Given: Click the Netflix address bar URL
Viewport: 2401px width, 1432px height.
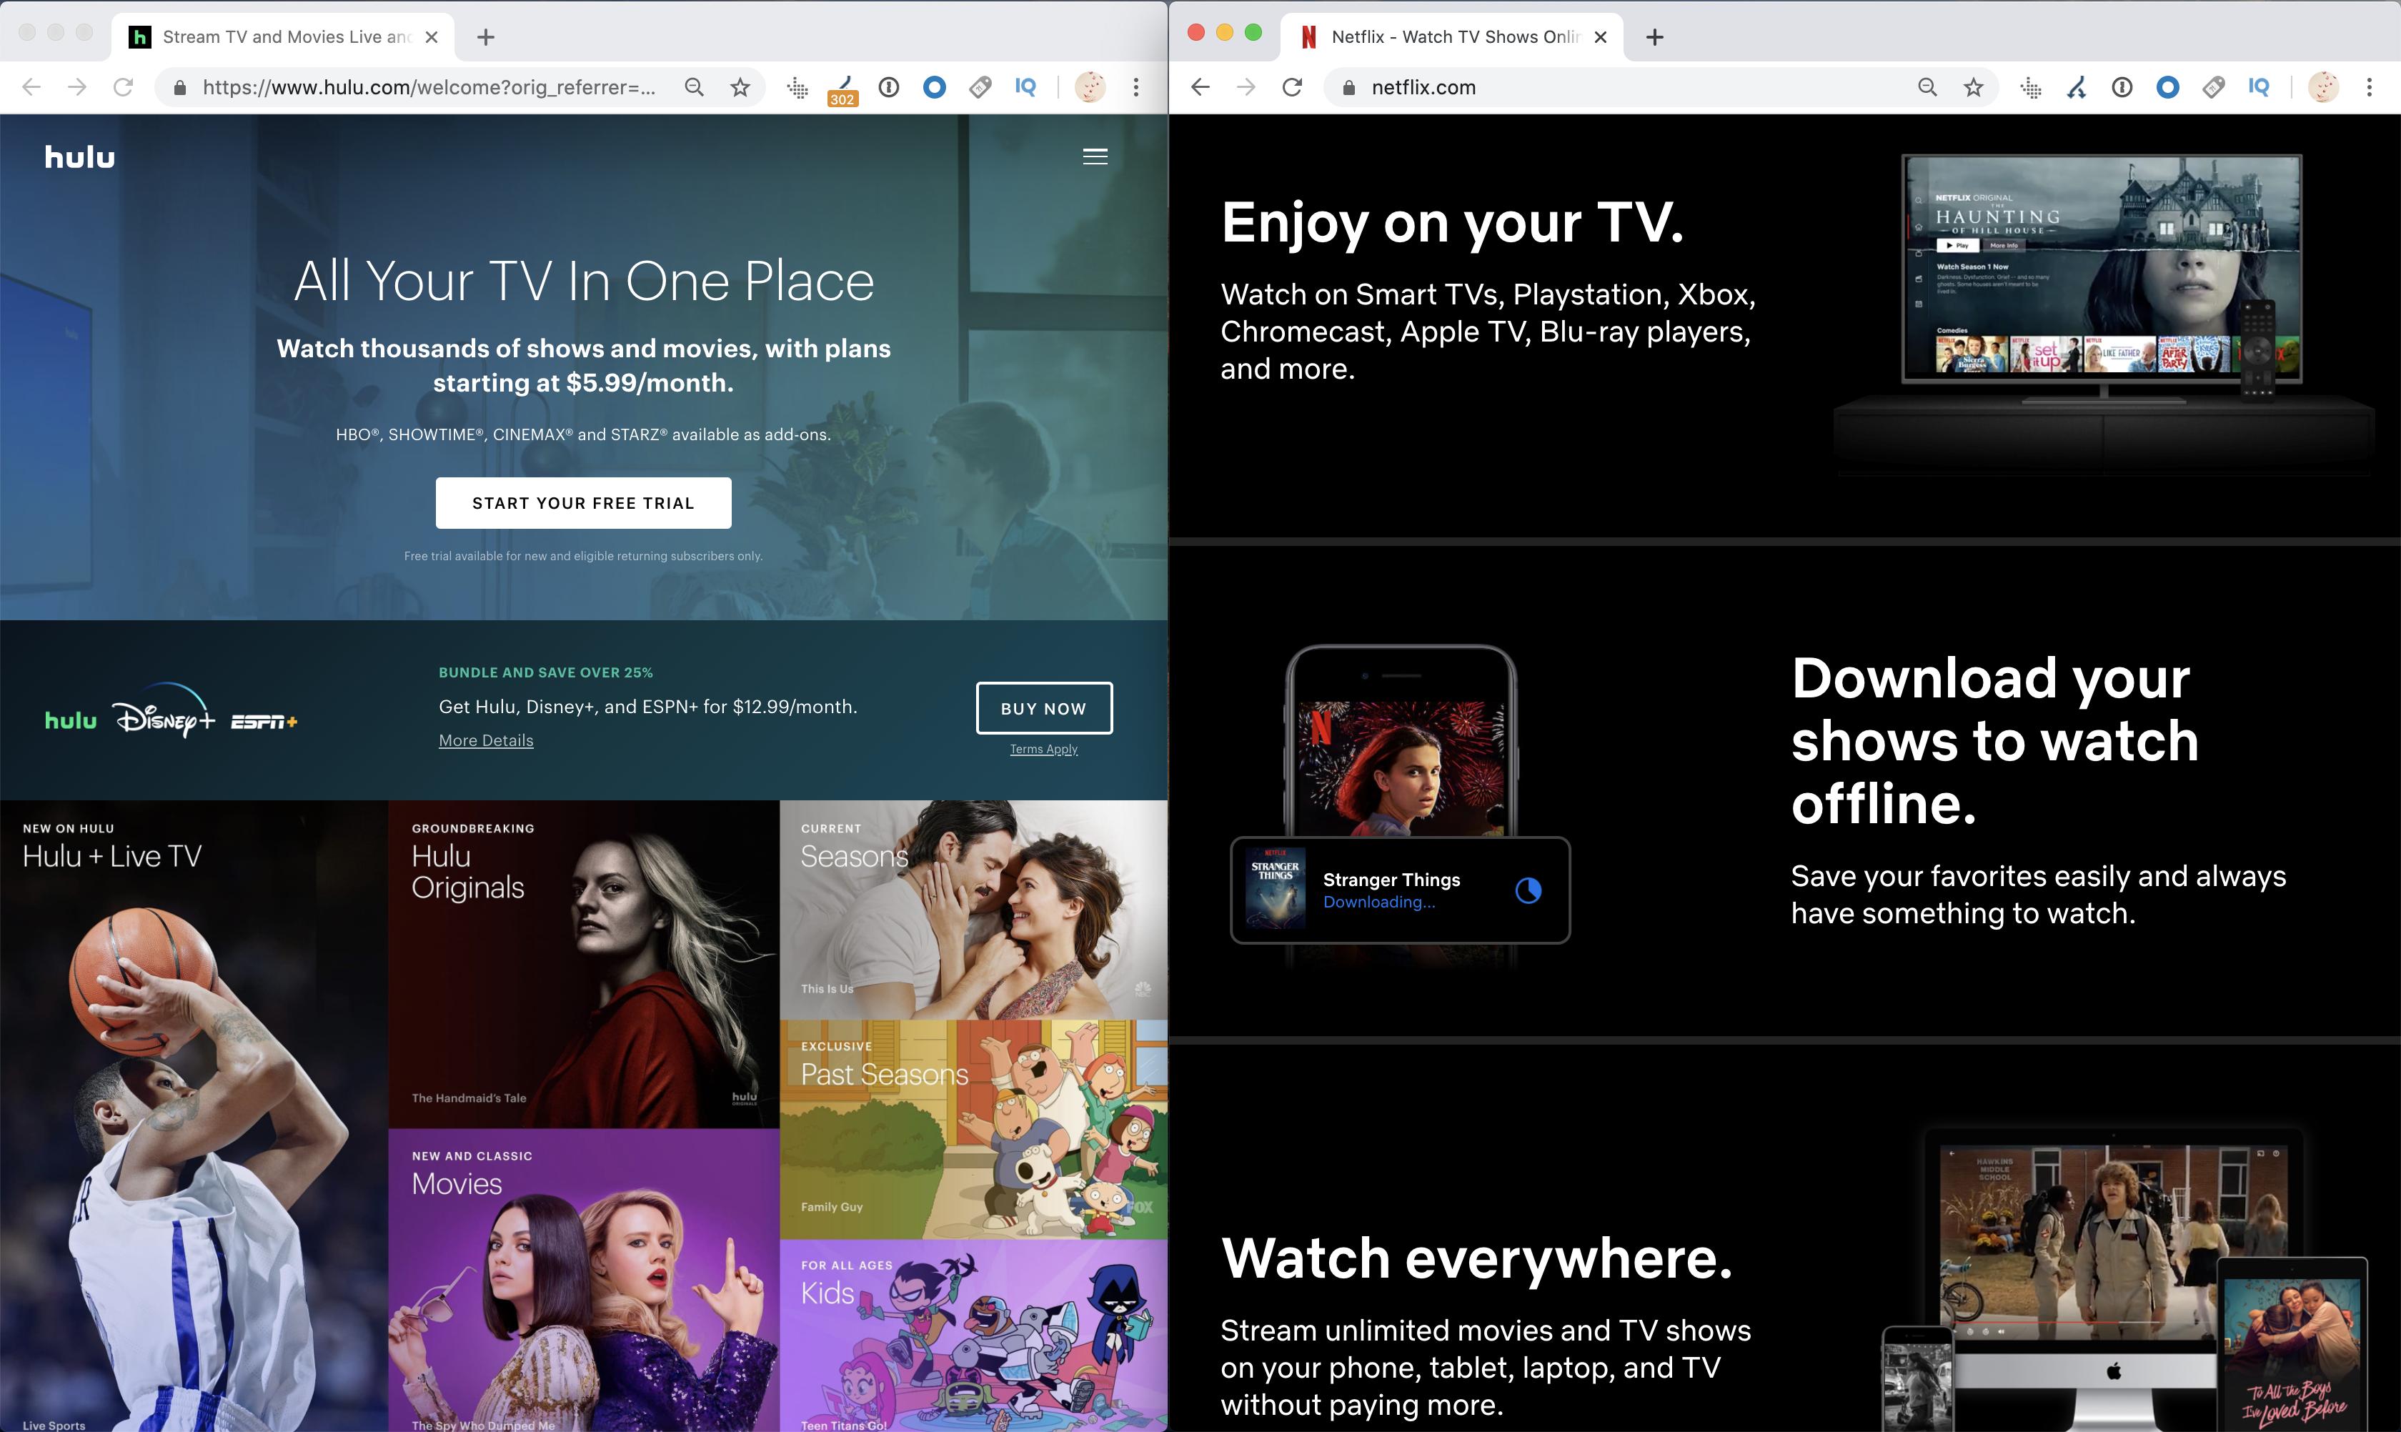Looking at the screenshot, I should (x=1423, y=88).
